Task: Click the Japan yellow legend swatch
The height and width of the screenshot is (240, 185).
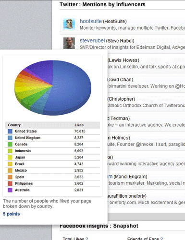Action: tap(10, 157)
